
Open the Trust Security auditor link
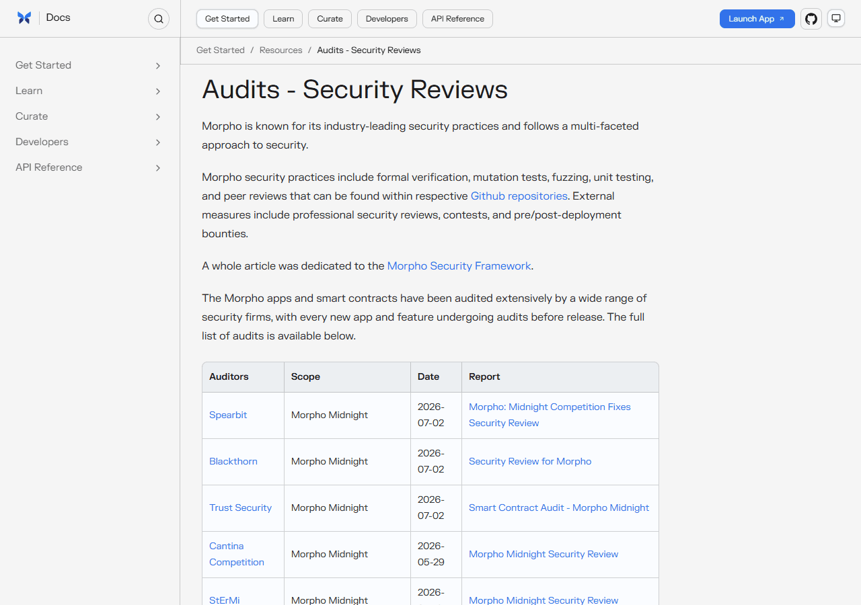click(241, 508)
